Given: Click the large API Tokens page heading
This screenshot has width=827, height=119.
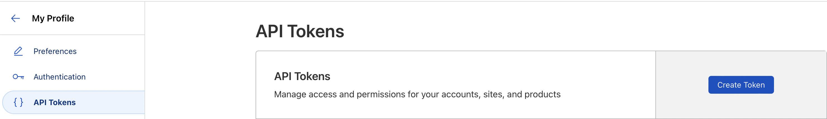Looking at the screenshot, I should 300,31.
